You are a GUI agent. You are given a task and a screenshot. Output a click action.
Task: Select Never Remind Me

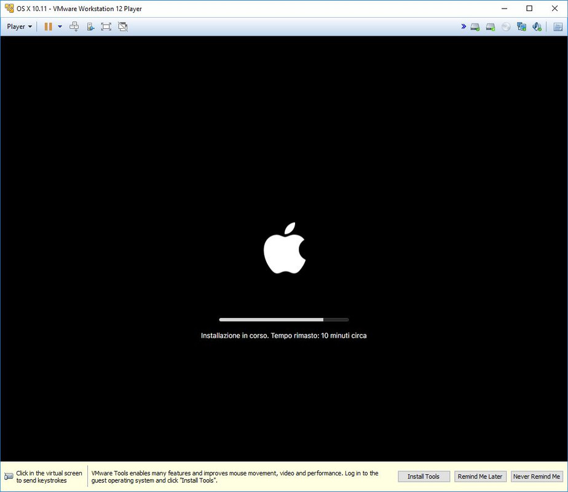(x=537, y=477)
